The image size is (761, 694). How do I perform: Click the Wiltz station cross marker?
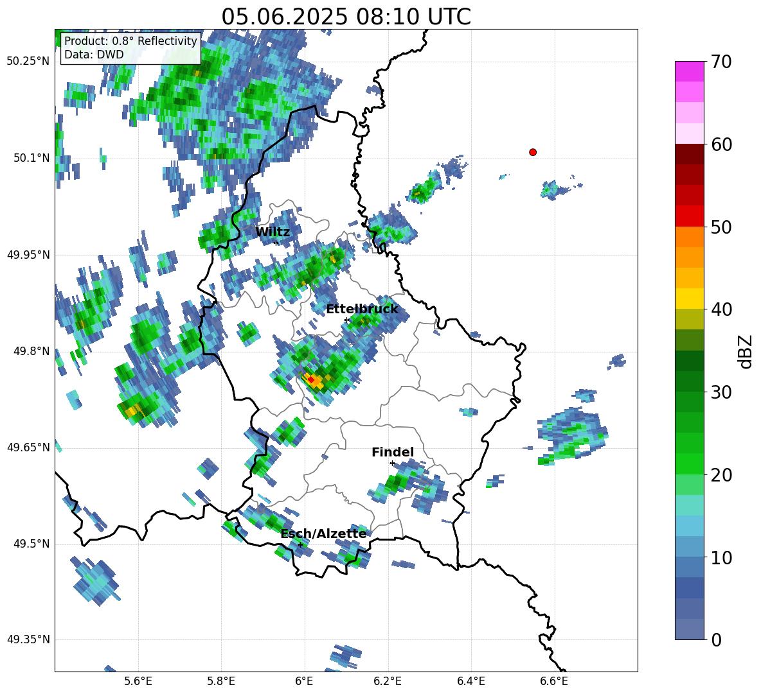(276, 243)
